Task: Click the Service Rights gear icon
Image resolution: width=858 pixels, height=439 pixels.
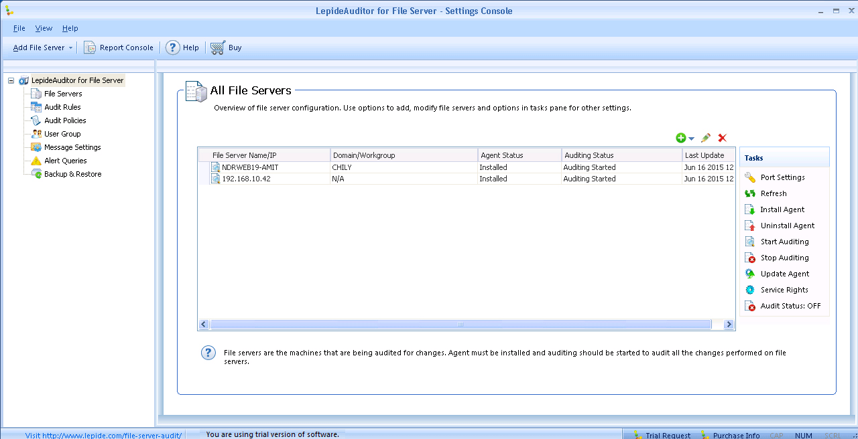Action: [749, 290]
